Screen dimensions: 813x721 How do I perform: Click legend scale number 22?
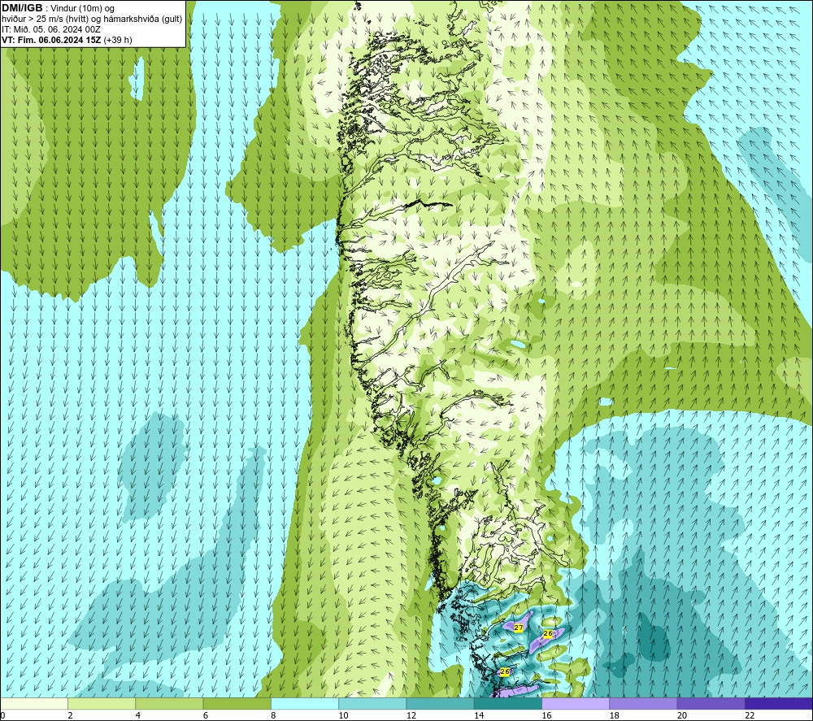coord(750,715)
